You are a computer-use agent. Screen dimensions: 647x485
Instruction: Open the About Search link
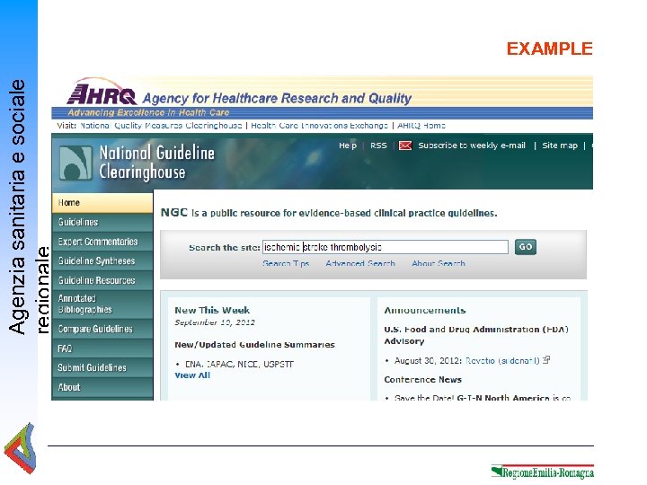pos(439,263)
